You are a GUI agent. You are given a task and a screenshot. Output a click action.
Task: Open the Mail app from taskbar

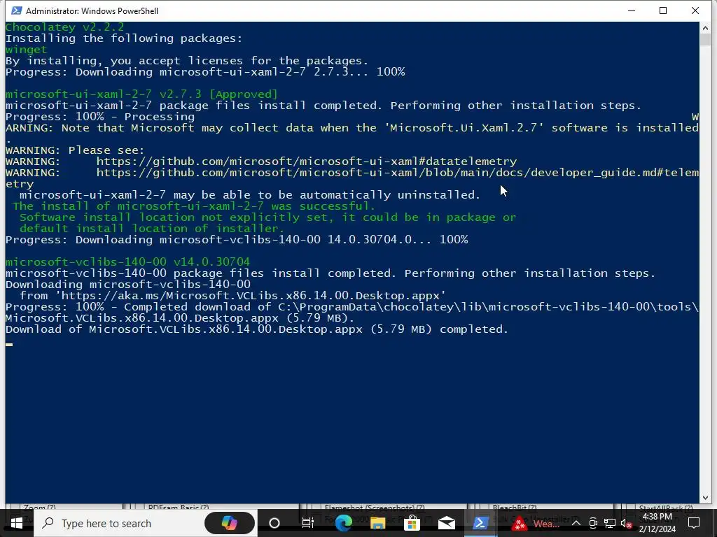(x=446, y=523)
